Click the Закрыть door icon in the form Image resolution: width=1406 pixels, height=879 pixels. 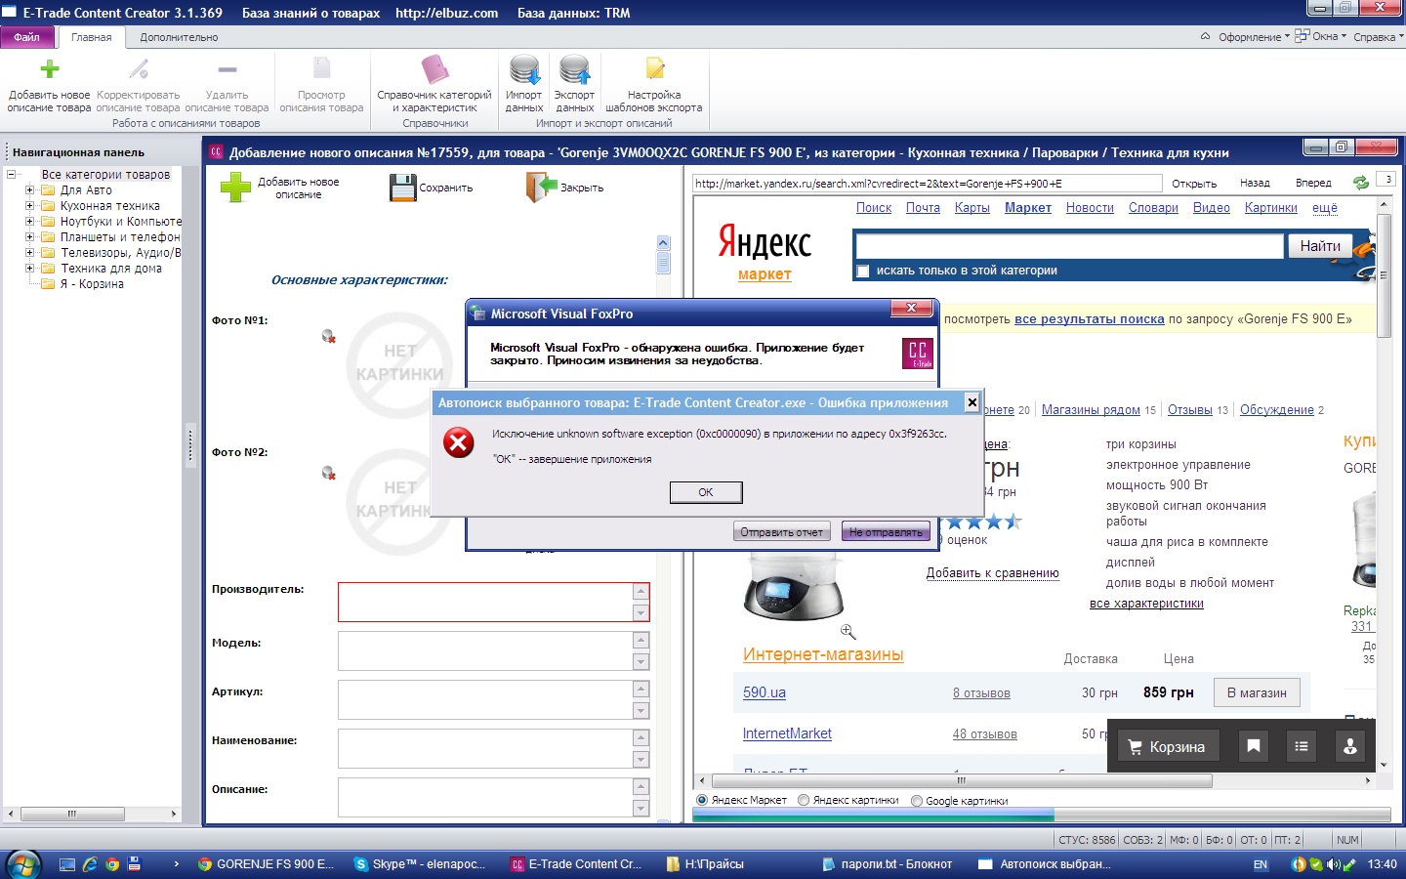541,187
